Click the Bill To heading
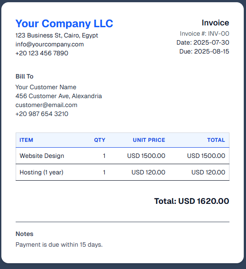 click(x=25, y=76)
